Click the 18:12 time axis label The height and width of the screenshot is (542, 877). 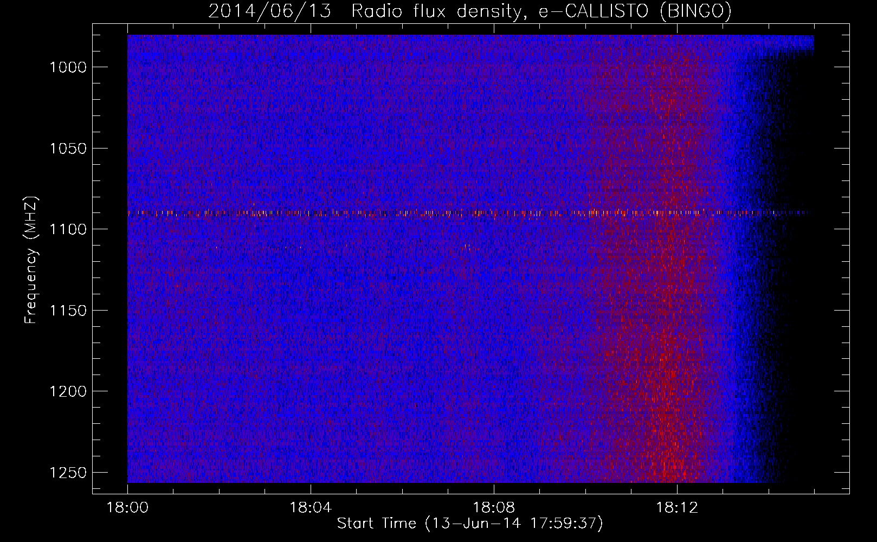click(x=677, y=508)
